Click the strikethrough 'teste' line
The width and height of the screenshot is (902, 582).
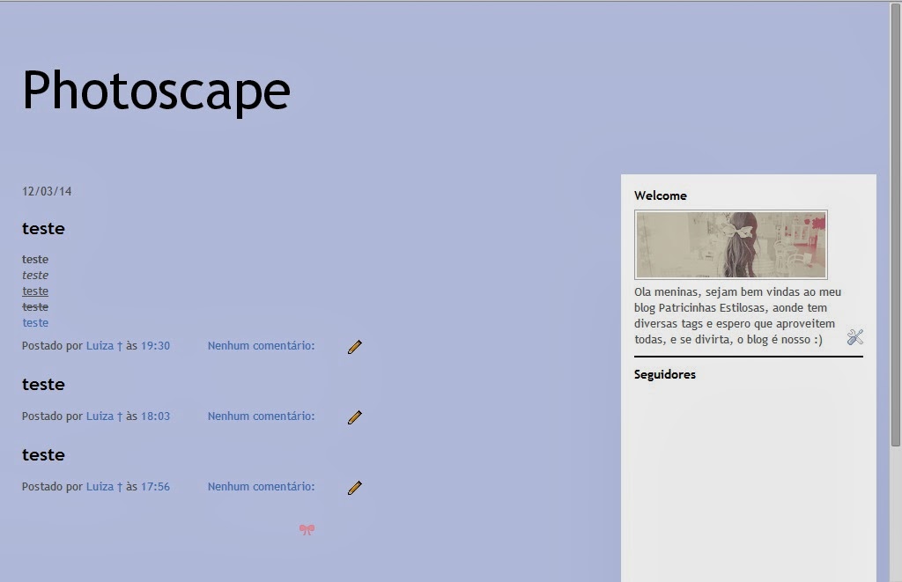35,306
